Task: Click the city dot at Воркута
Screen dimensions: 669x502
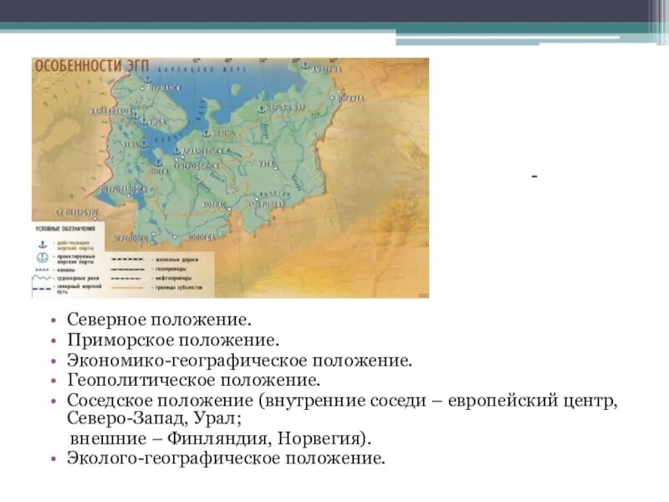Action: (x=332, y=98)
